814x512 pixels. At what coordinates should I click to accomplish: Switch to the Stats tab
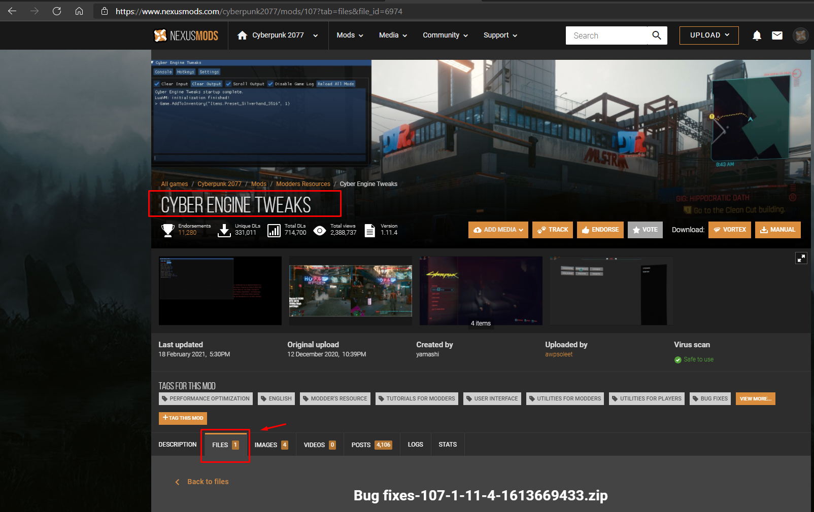[448, 445]
